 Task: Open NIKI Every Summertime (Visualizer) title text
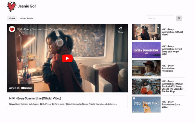[x=168, y=68]
